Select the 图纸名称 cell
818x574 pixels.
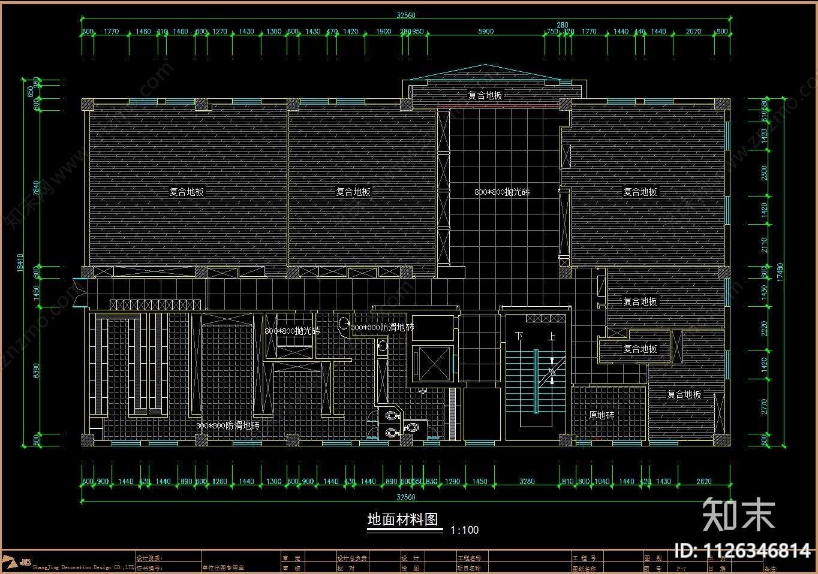[584, 568]
